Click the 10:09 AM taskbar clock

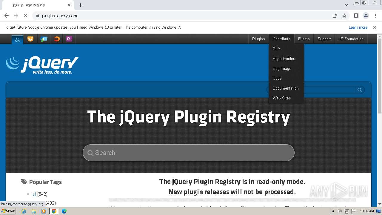367,211
